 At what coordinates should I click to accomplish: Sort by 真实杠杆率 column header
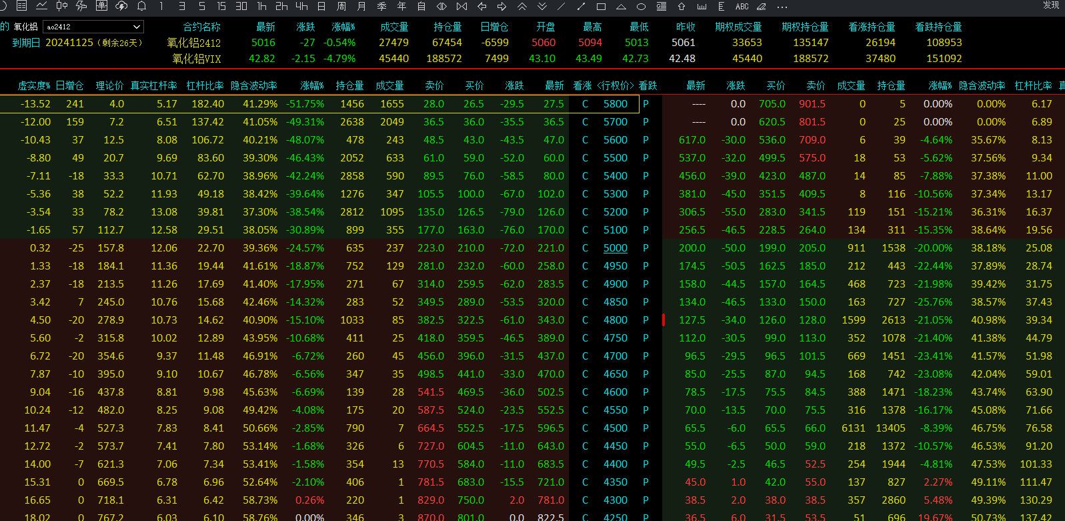coord(153,85)
